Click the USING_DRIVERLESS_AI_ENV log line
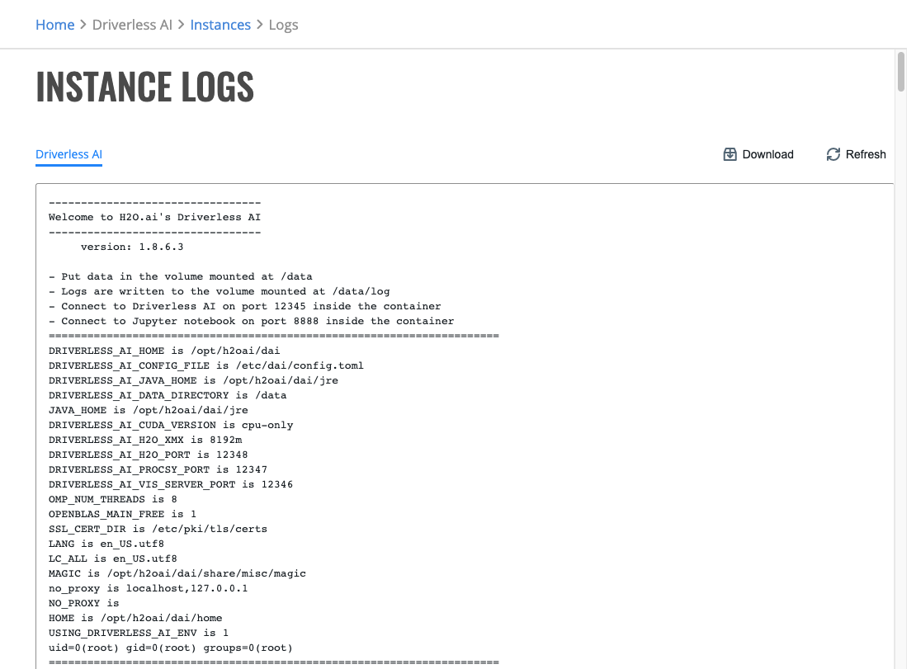Screen dimensions: 916x669 pos(139,634)
